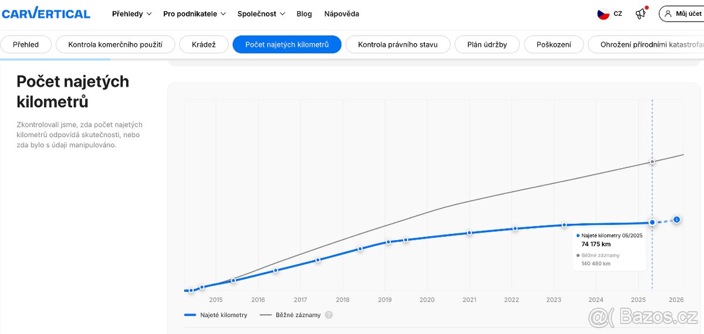Select Kontrola komerčního použití tab

click(115, 45)
